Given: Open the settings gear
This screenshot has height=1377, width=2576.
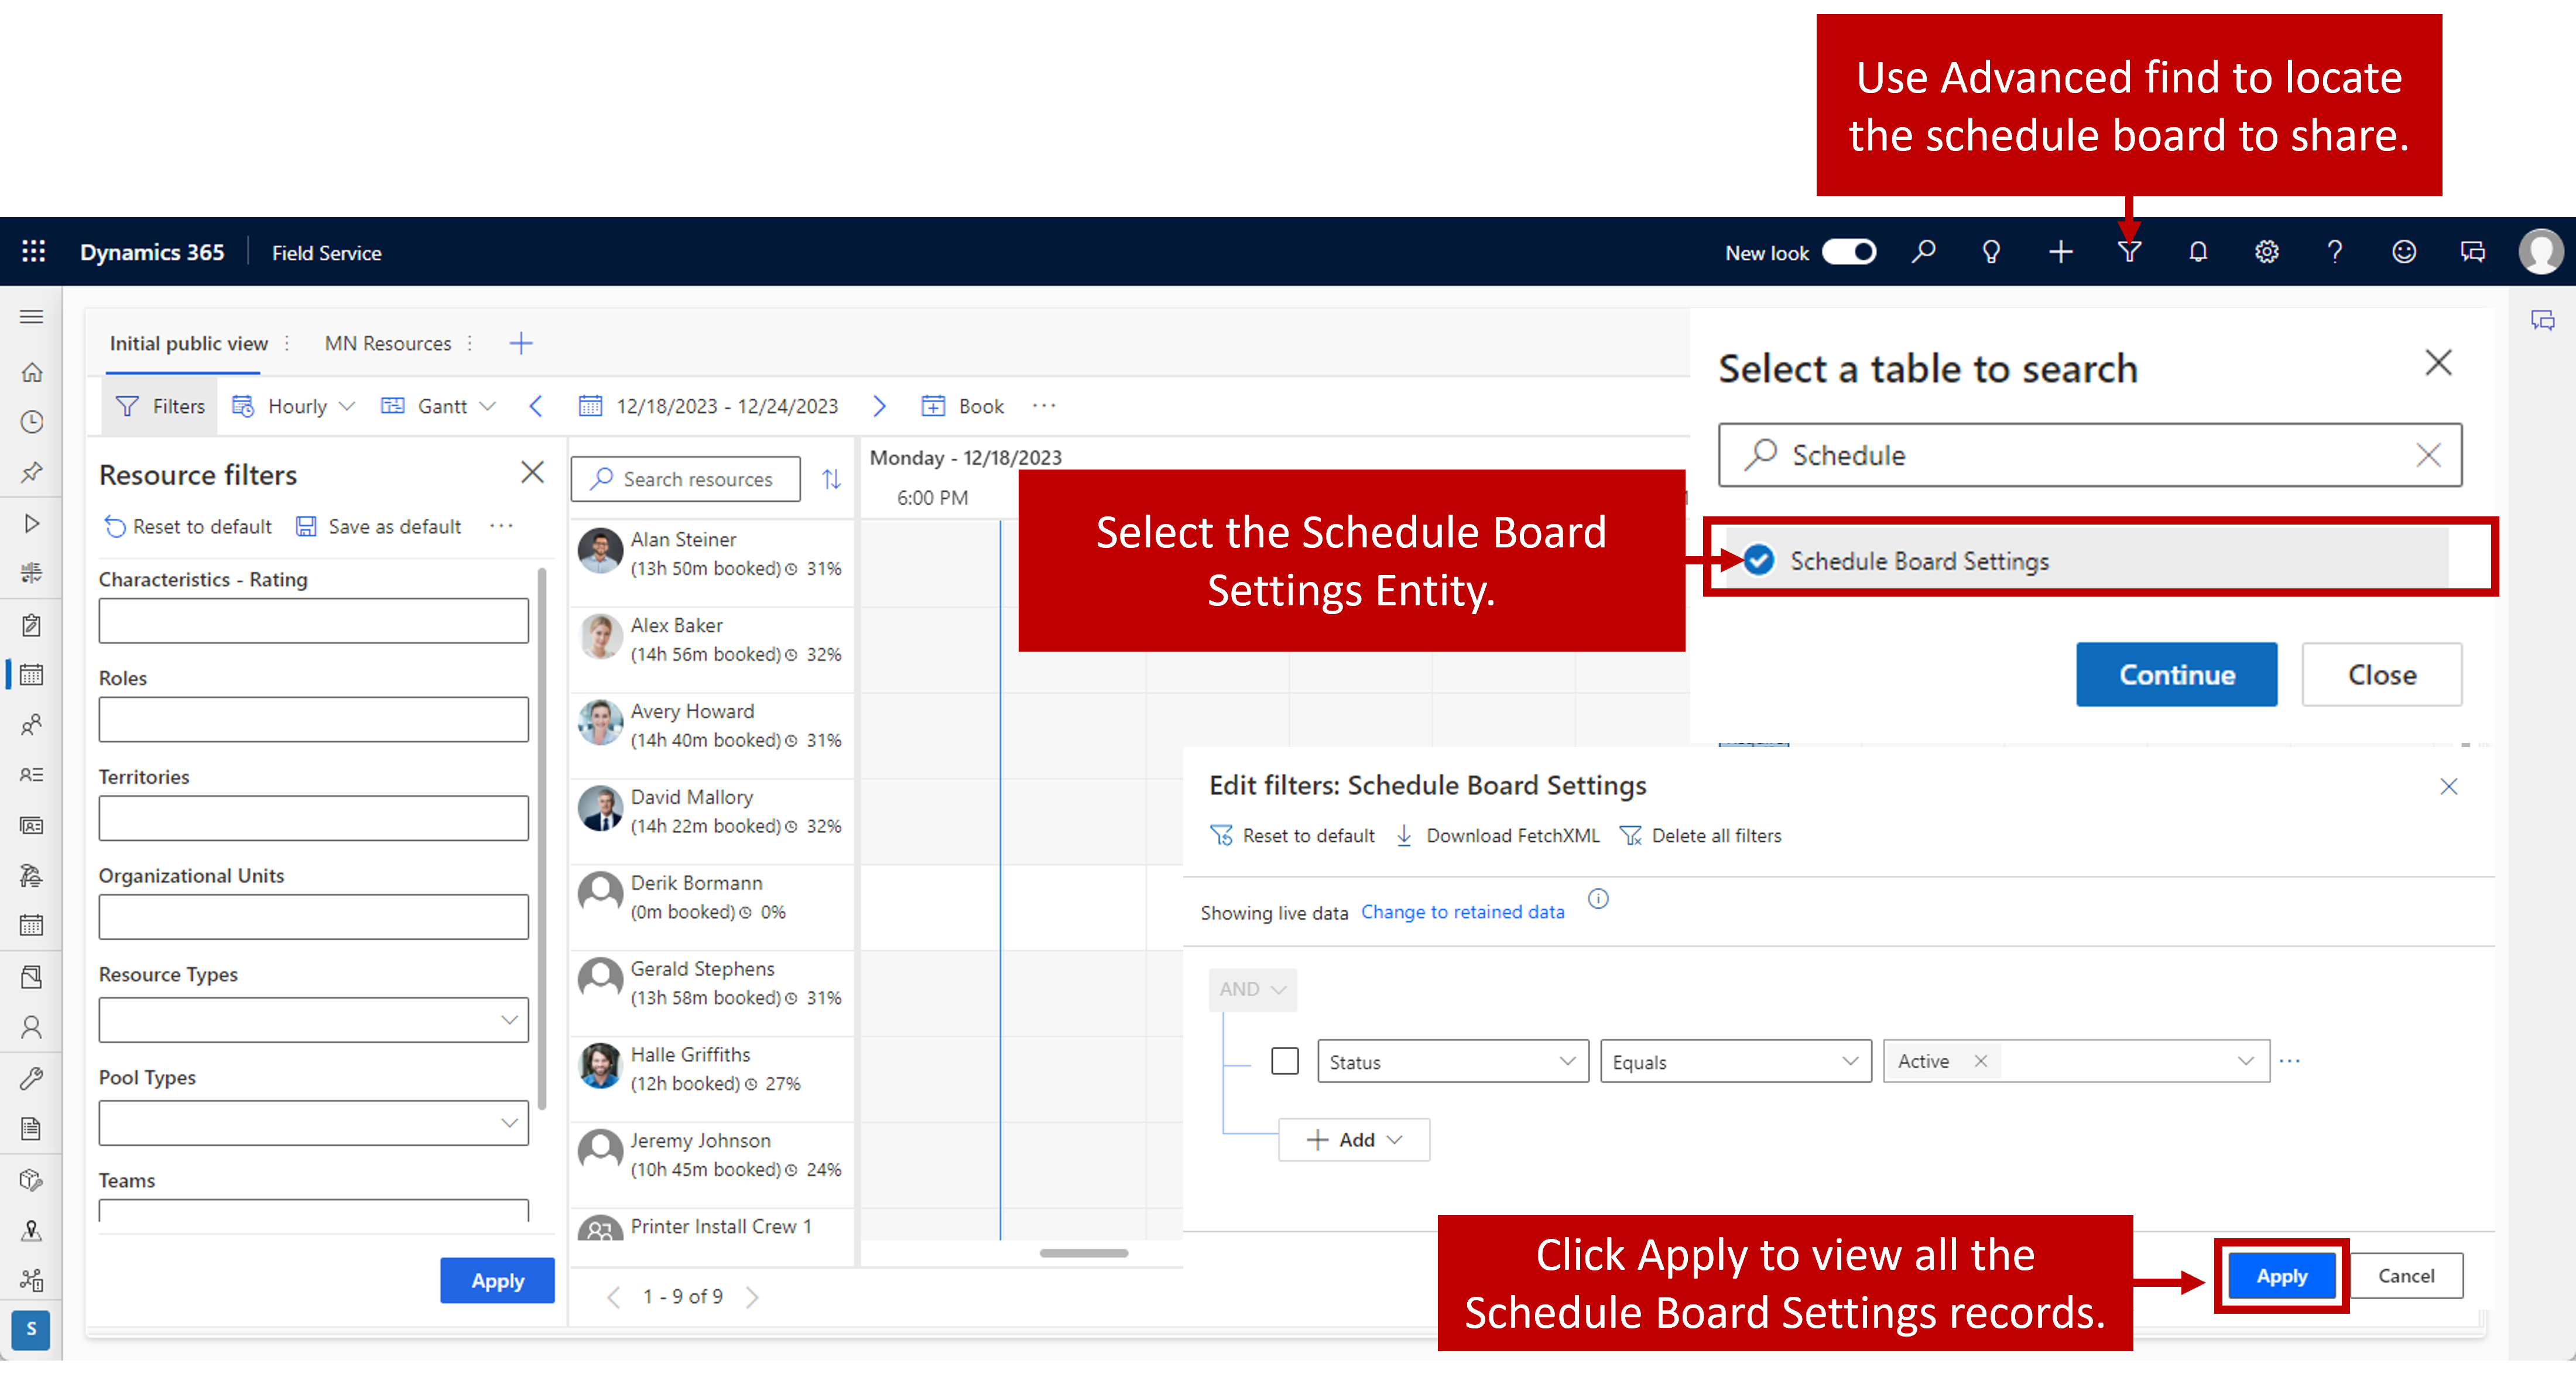Looking at the screenshot, I should coord(2266,252).
